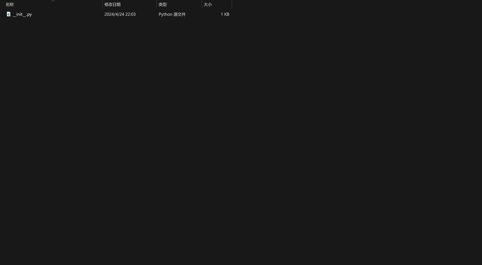Click divider between 修改日期 and 类型 headers

point(156,4)
